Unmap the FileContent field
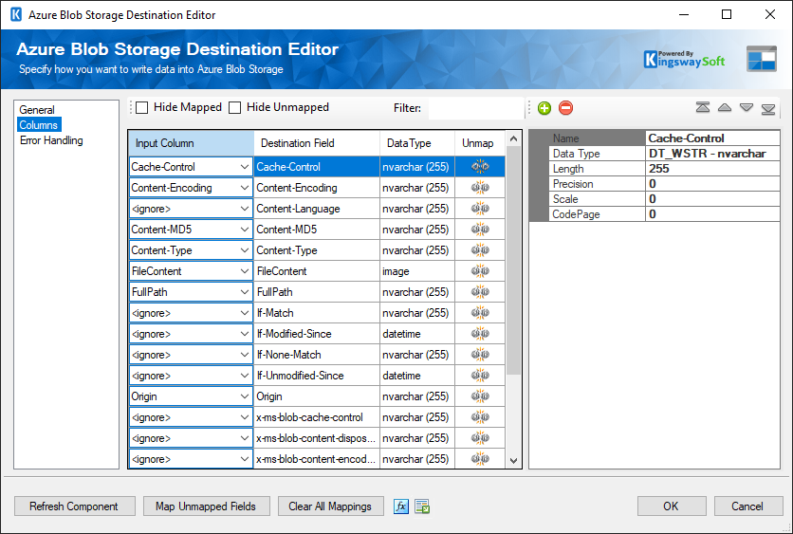The height and width of the screenshot is (534, 793). 480,271
